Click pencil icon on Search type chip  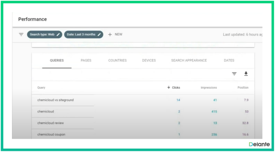[58, 34]
